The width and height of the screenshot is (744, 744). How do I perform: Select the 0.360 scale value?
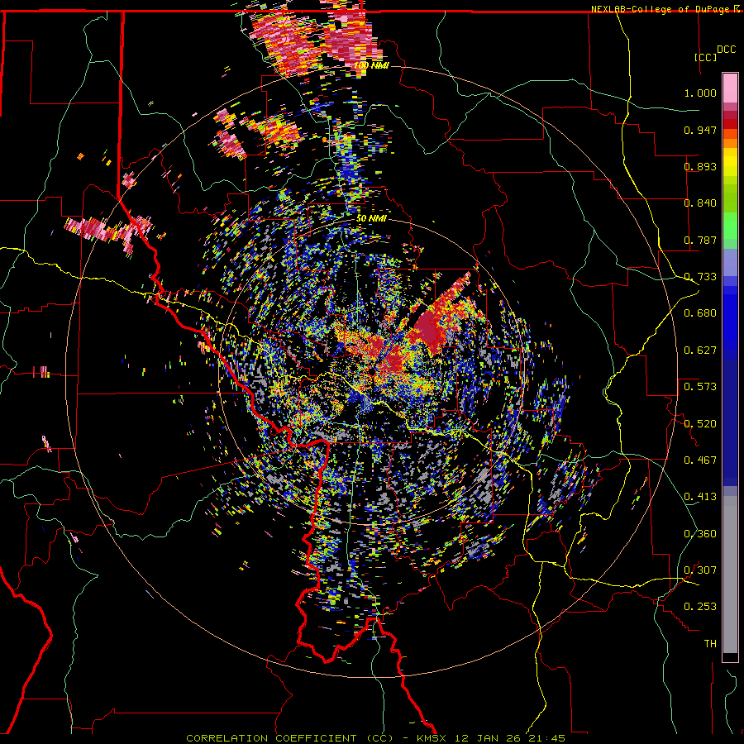click(700, 534)
